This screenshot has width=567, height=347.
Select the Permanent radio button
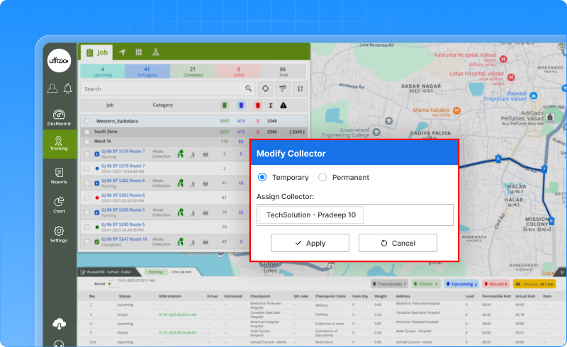(322, 177)
